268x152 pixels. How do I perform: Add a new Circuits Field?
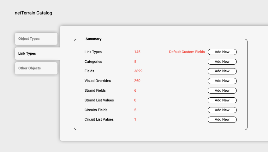(x=222, y=110)
